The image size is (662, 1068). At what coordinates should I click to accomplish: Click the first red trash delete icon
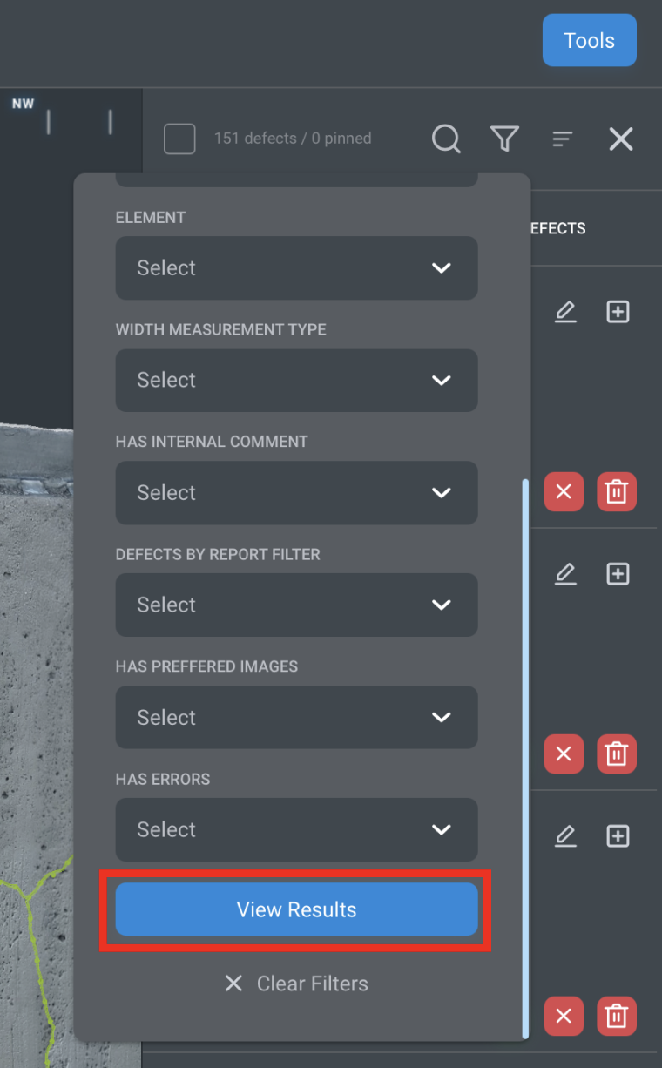click(616, 492)
